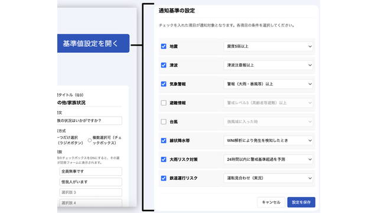This screenshot has width=378, height=213.
Task: Uncheck the 地震 checkbox
Action: click(x=164, y=46)
